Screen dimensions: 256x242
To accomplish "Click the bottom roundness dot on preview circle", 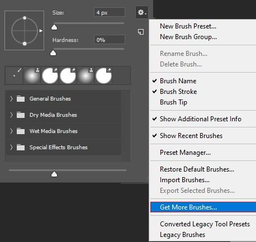I will 25,44.
